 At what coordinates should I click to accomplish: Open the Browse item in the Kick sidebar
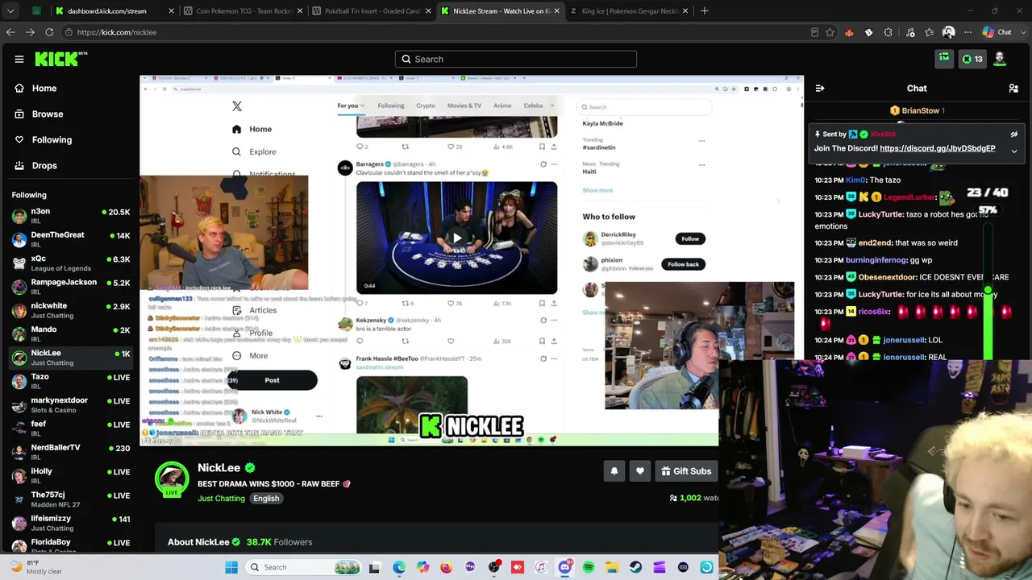coord(69,114)
